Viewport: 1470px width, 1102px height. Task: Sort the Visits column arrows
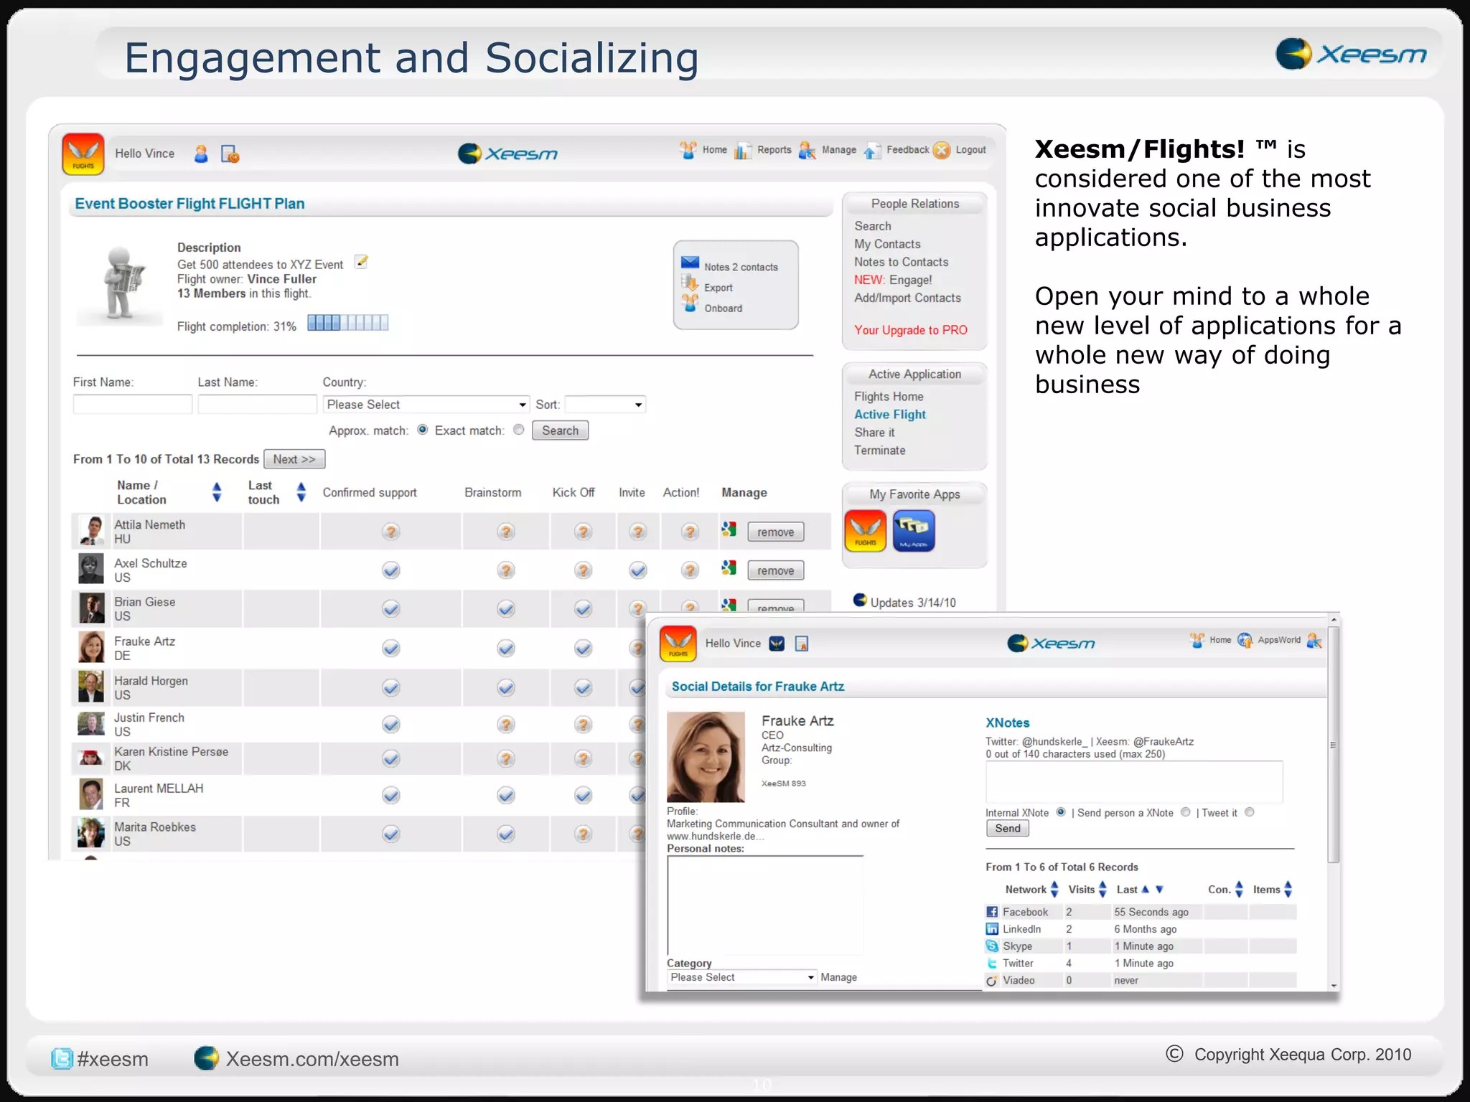(1102, 890)
